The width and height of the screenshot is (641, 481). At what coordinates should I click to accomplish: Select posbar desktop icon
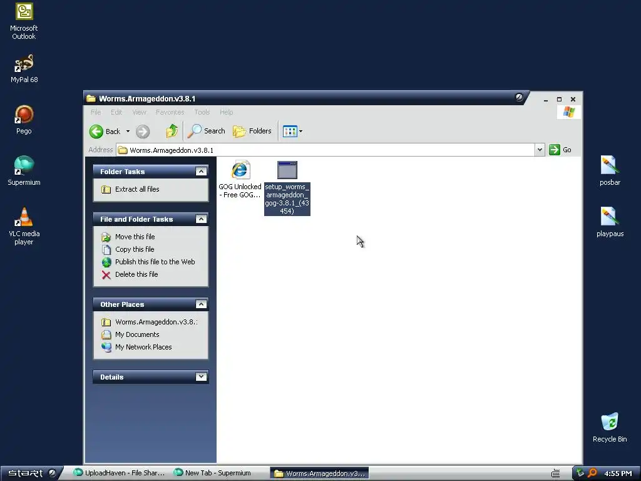tap(610, 171)
